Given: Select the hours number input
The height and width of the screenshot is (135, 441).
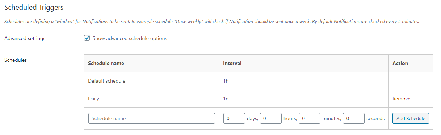Looking at the screenshot, I should [x=271, y=118].
